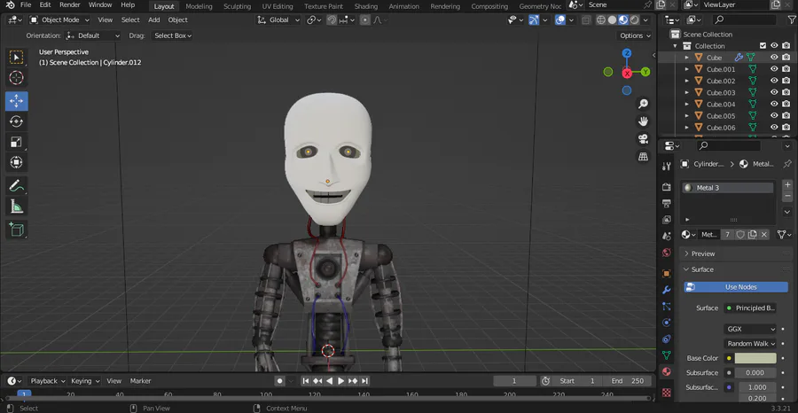Adjust Subsurface value slider
The height and width of the screenshot is (413, 798).
tap(755, 373)
